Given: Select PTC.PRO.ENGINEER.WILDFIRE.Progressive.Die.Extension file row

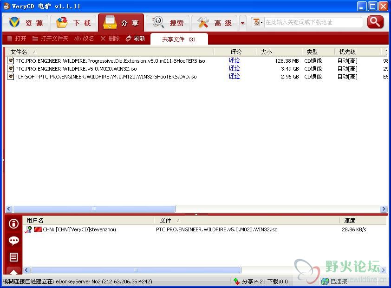Looking at the screenshot, I should coord(197,60).
